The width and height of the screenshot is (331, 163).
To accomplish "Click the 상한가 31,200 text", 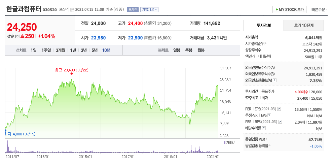I will coord(157,24).
